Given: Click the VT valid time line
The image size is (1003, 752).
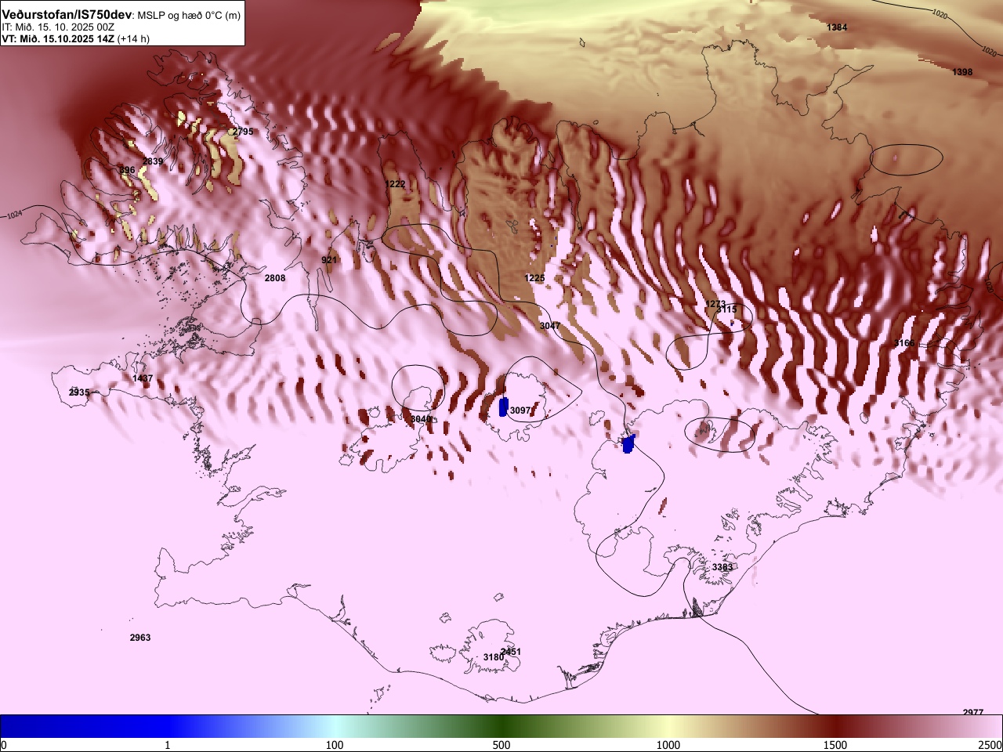Looking at the screenshot, I should (x=75, y=38).
